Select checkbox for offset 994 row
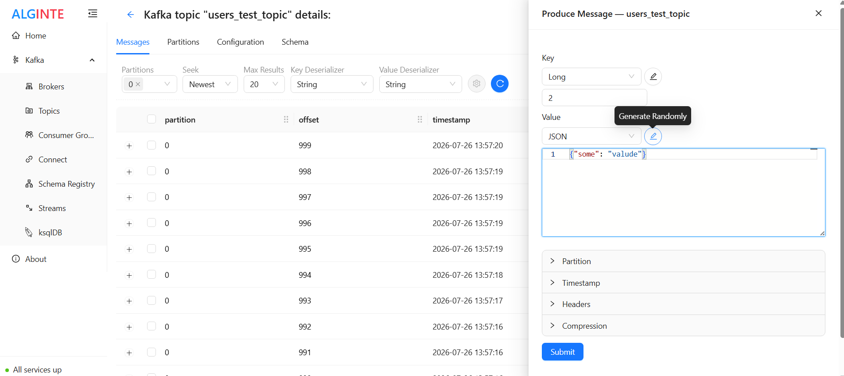The width and height of the screenshot is (844, 376). tap(152, 274)
